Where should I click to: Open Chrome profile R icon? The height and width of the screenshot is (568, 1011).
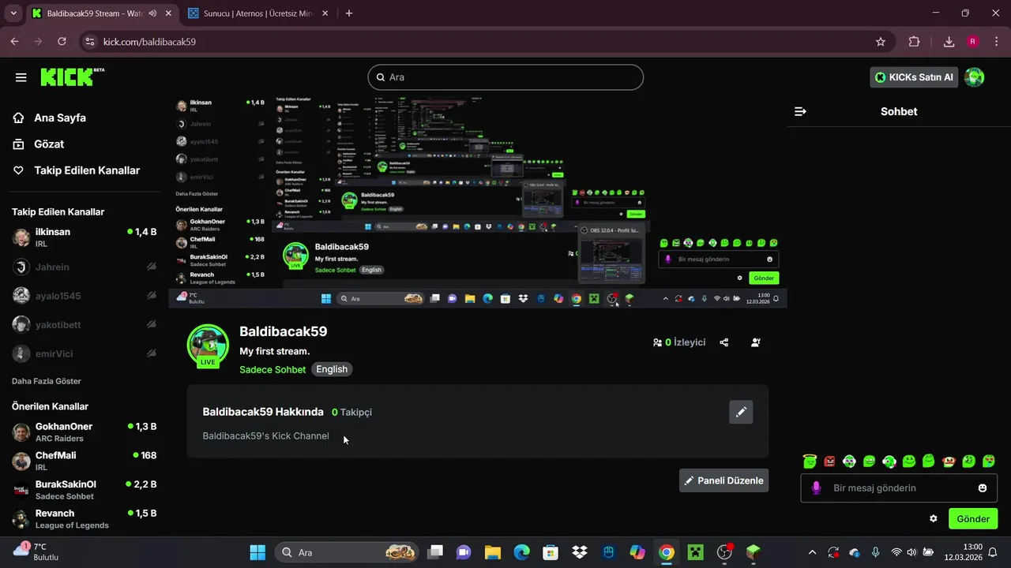[x=972, y=41]
